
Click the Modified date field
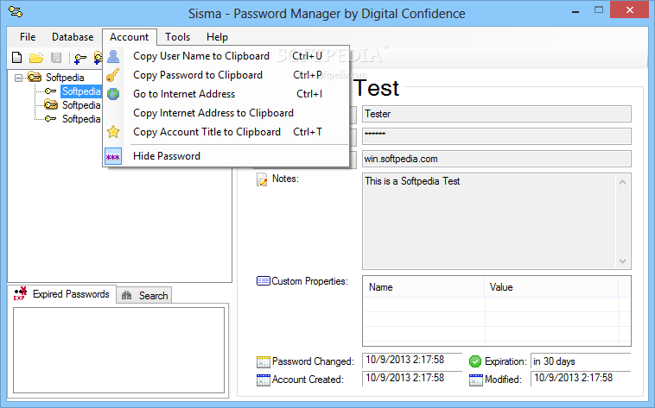581,379
